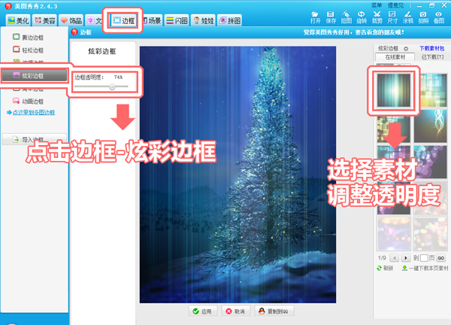Switch to the 已下载[7] tab
Image resolution: width=451 pixels, height=325 pixels.
point(432,57)
